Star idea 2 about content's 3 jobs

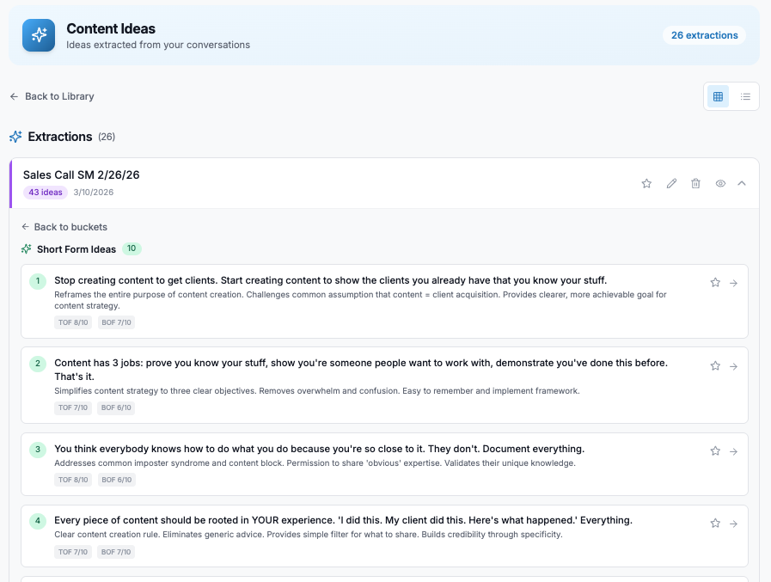tap(715, 365)
